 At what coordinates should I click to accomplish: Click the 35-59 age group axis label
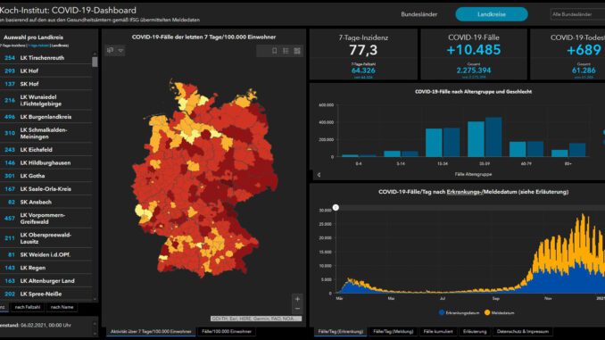click(485, 163)
